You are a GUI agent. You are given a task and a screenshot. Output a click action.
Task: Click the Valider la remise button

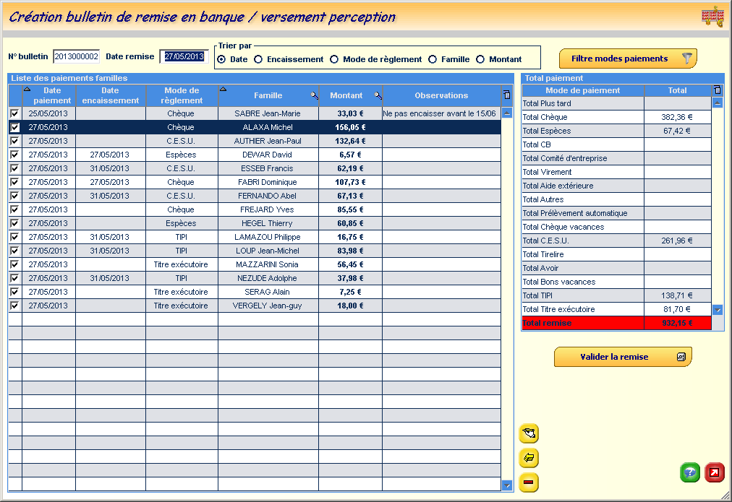(x=622, y=357)
